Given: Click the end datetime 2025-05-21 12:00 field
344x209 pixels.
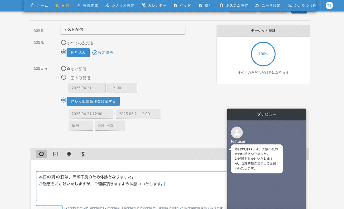Looking at the screenshot, I should 138,114.
